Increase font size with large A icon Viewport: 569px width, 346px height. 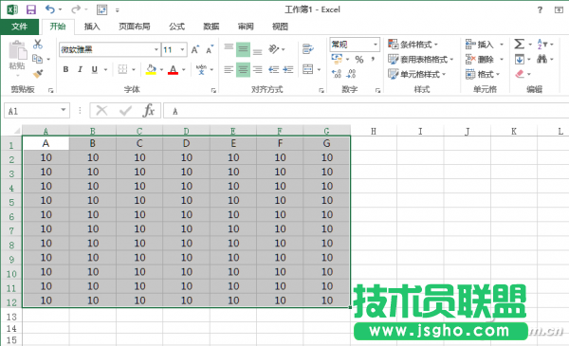click(x=195, y=49)
